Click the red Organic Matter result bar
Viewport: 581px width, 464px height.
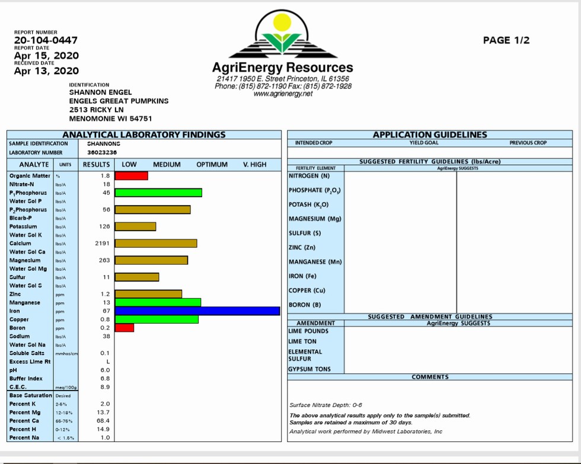click(x=131, y=175)
